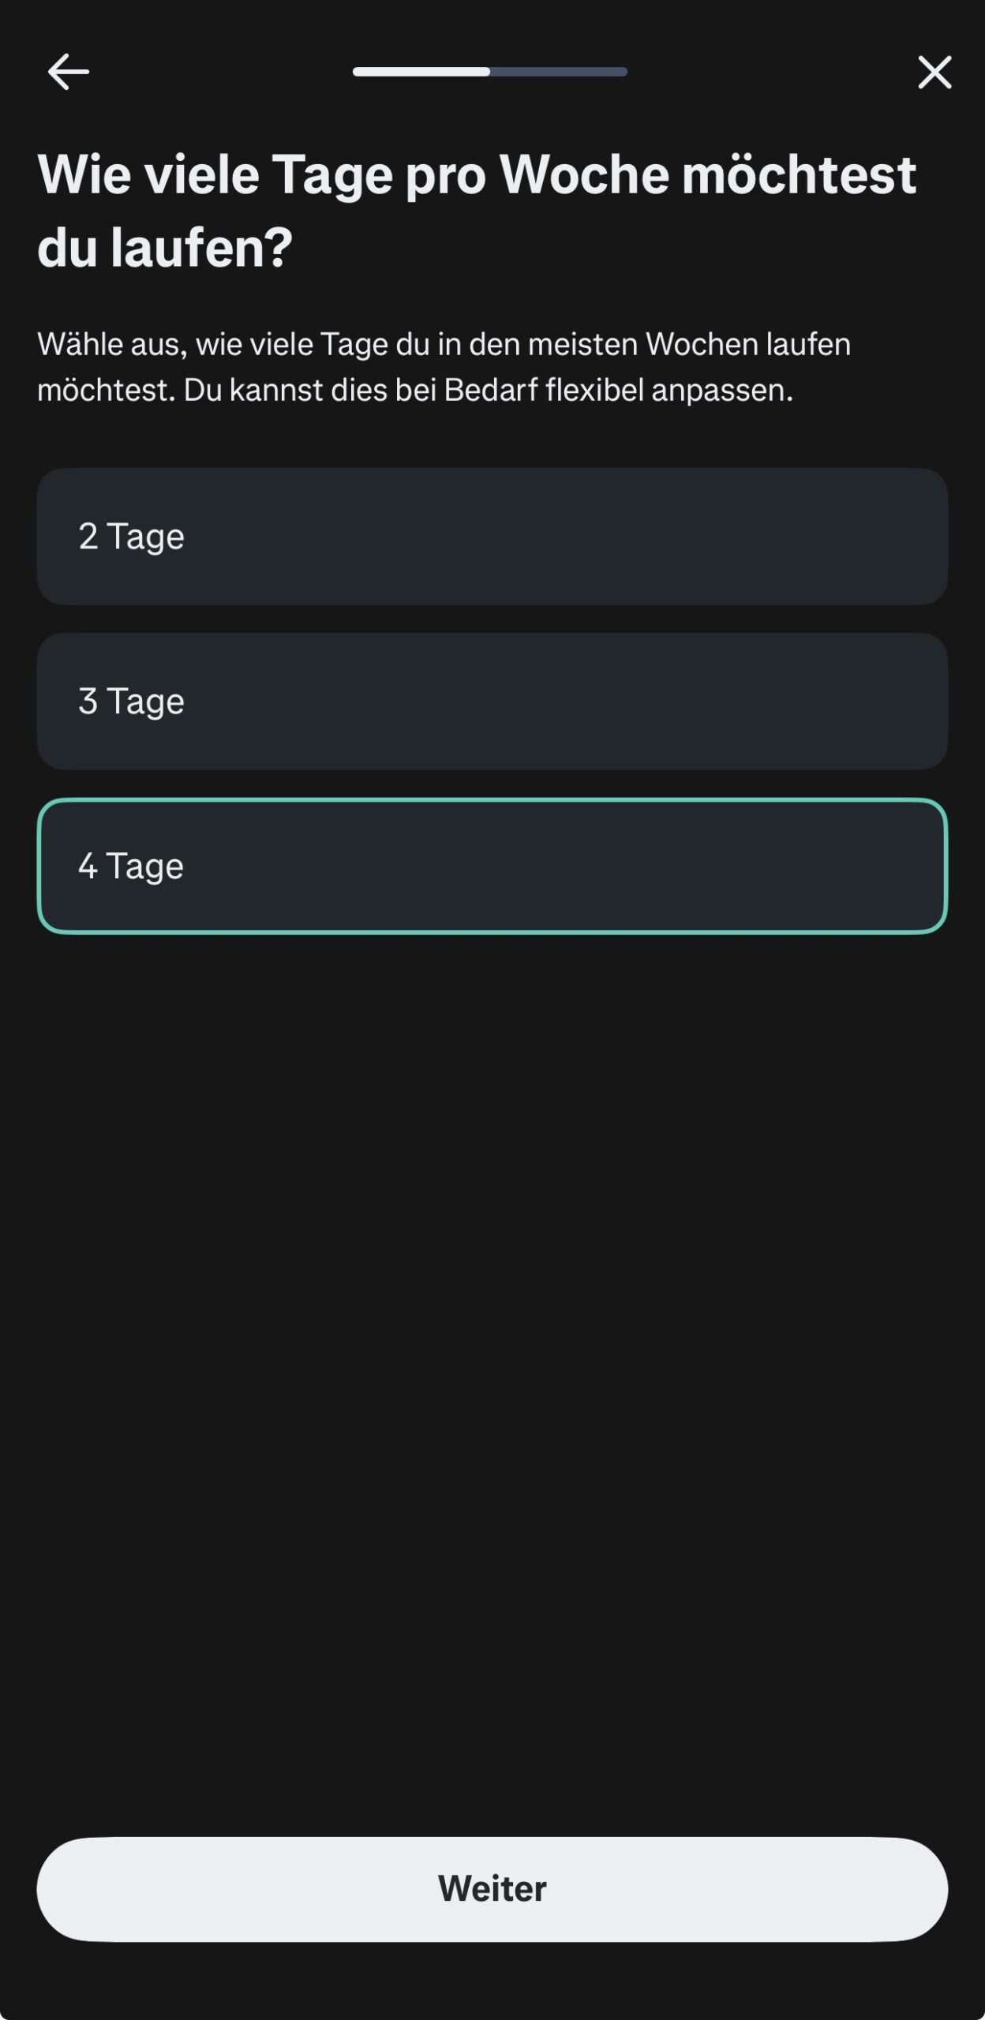The height and width of the screenshot is (2020, 985).
Task: Set three running days per week
Action: [492, 701]
